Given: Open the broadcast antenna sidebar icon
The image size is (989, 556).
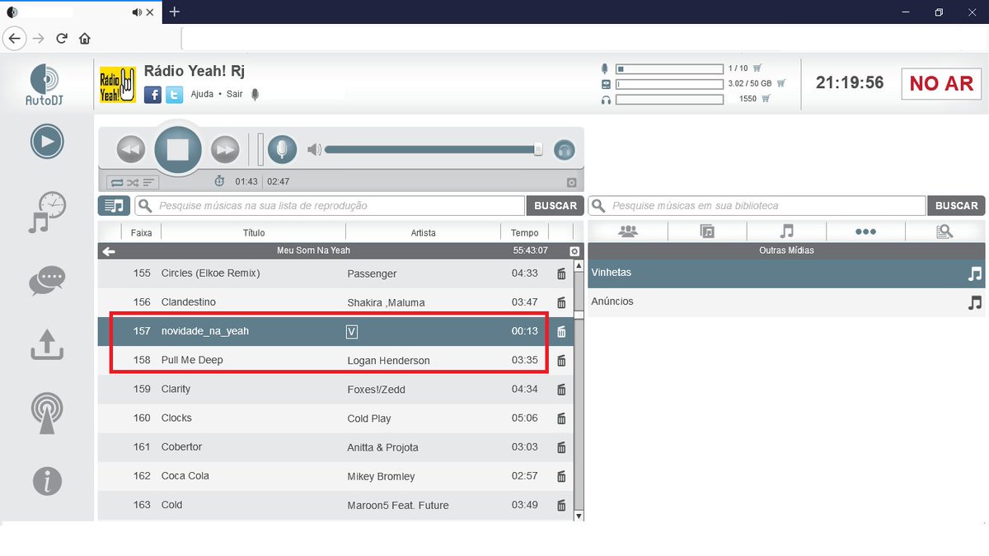Looking at the screenshot, I should coord(47,413).
